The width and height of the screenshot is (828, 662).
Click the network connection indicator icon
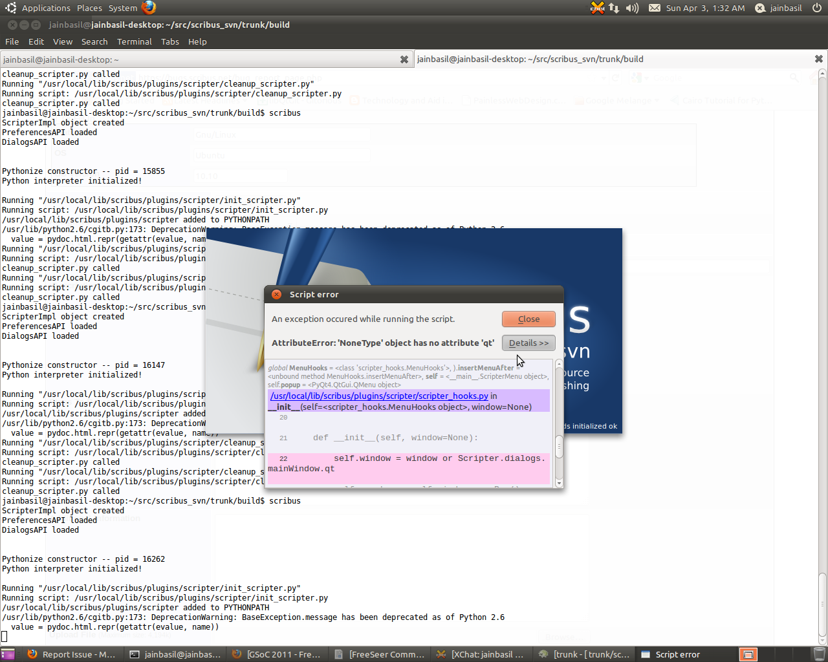pos(614,8)
